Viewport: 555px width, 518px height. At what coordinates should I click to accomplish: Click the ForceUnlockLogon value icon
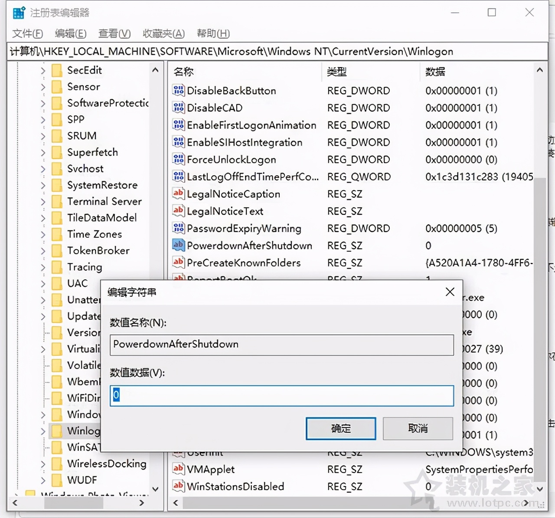(x=178, y=159)
